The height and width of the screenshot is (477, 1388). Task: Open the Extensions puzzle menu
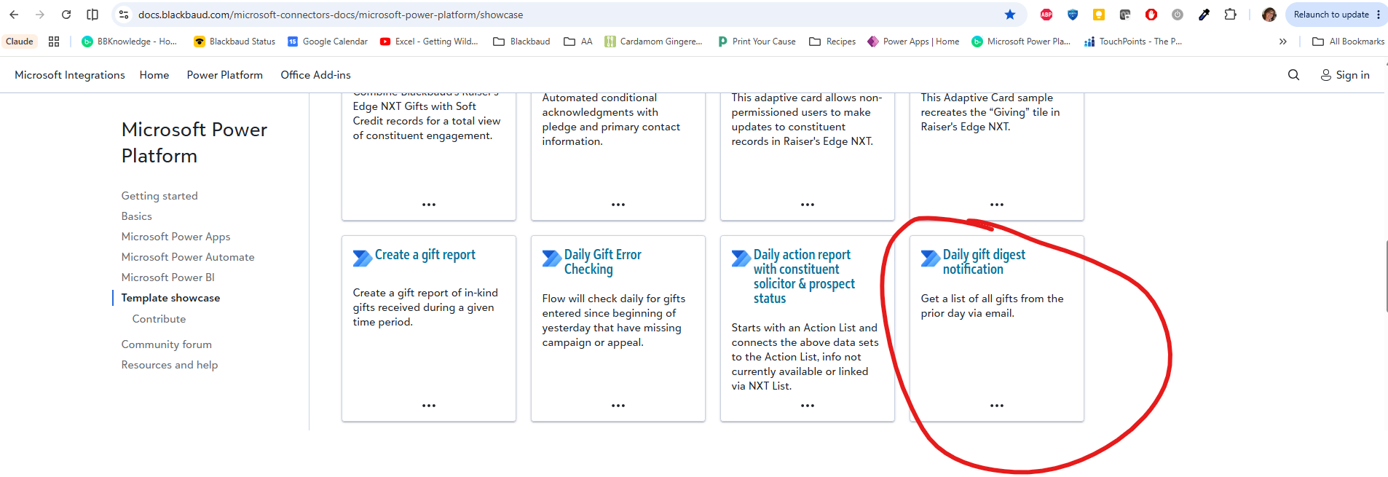1230,15
